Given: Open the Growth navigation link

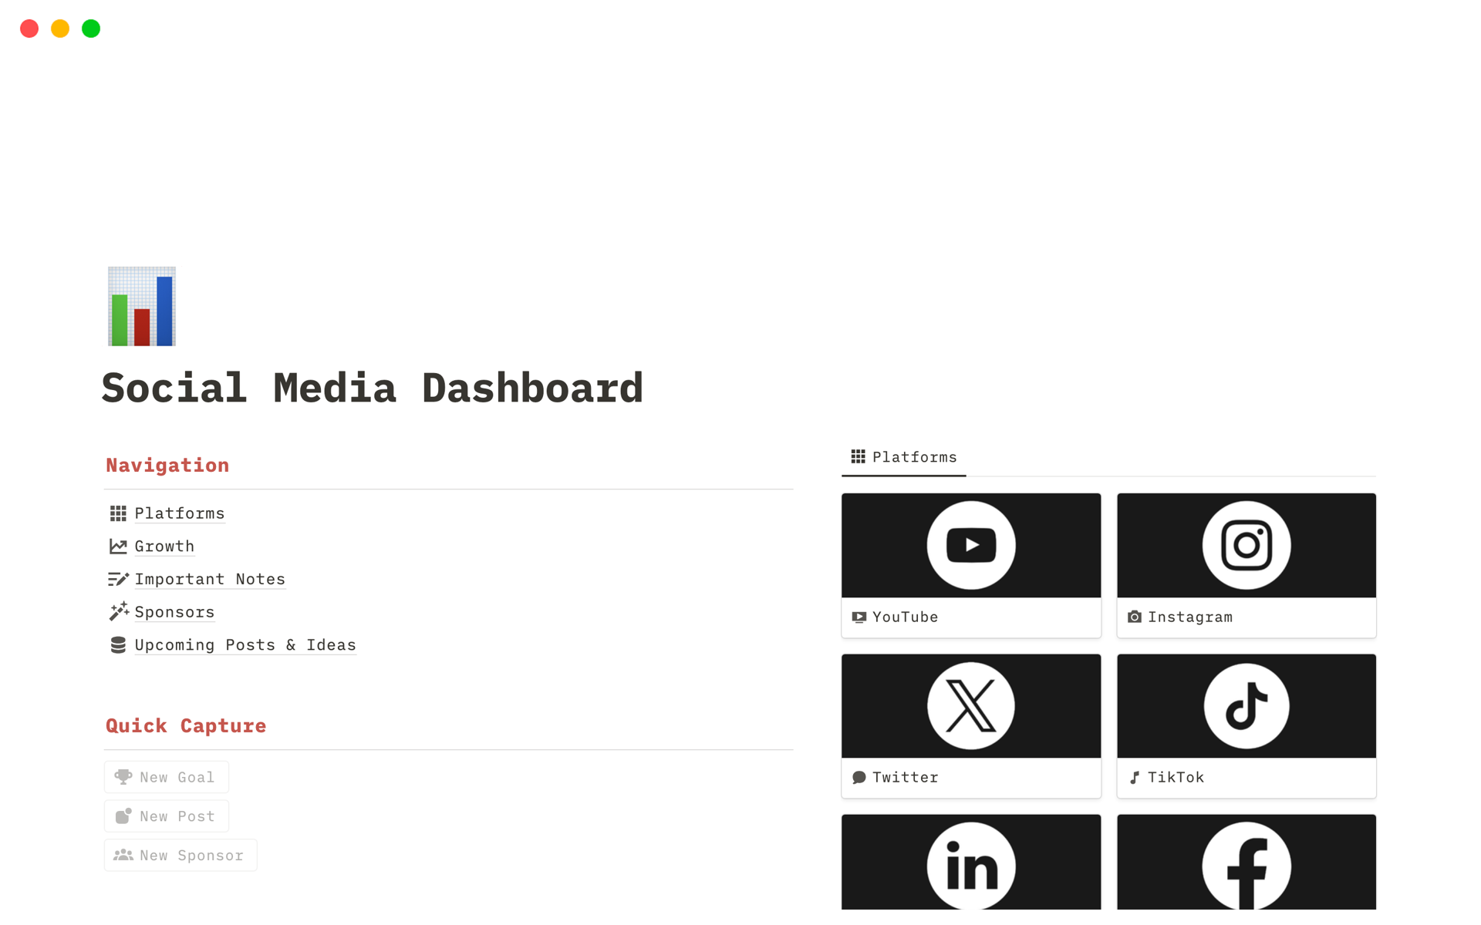Looking at the screenshot, I should point(164,546).
